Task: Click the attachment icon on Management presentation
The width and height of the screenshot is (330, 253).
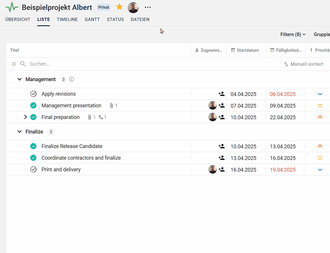Action: [111, 106]
